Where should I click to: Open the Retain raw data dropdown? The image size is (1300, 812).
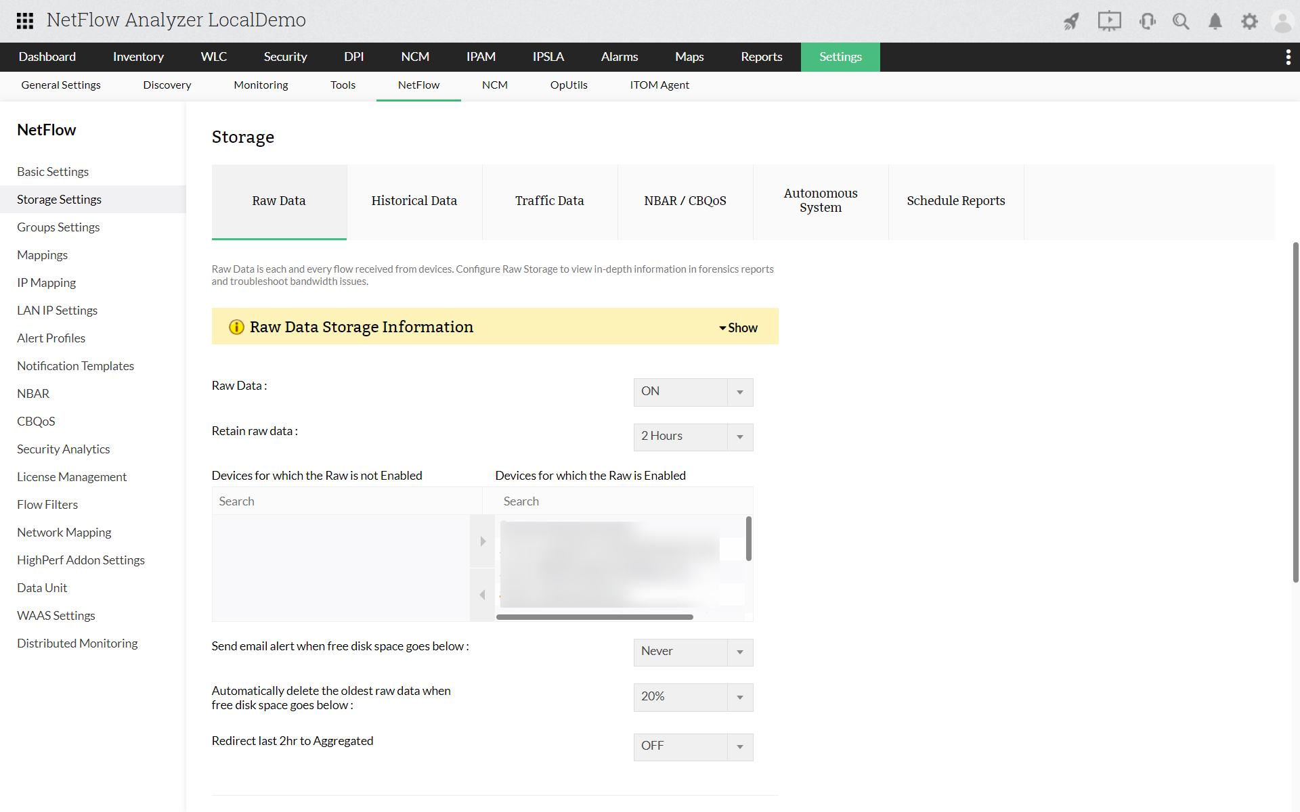click(693, 436)
